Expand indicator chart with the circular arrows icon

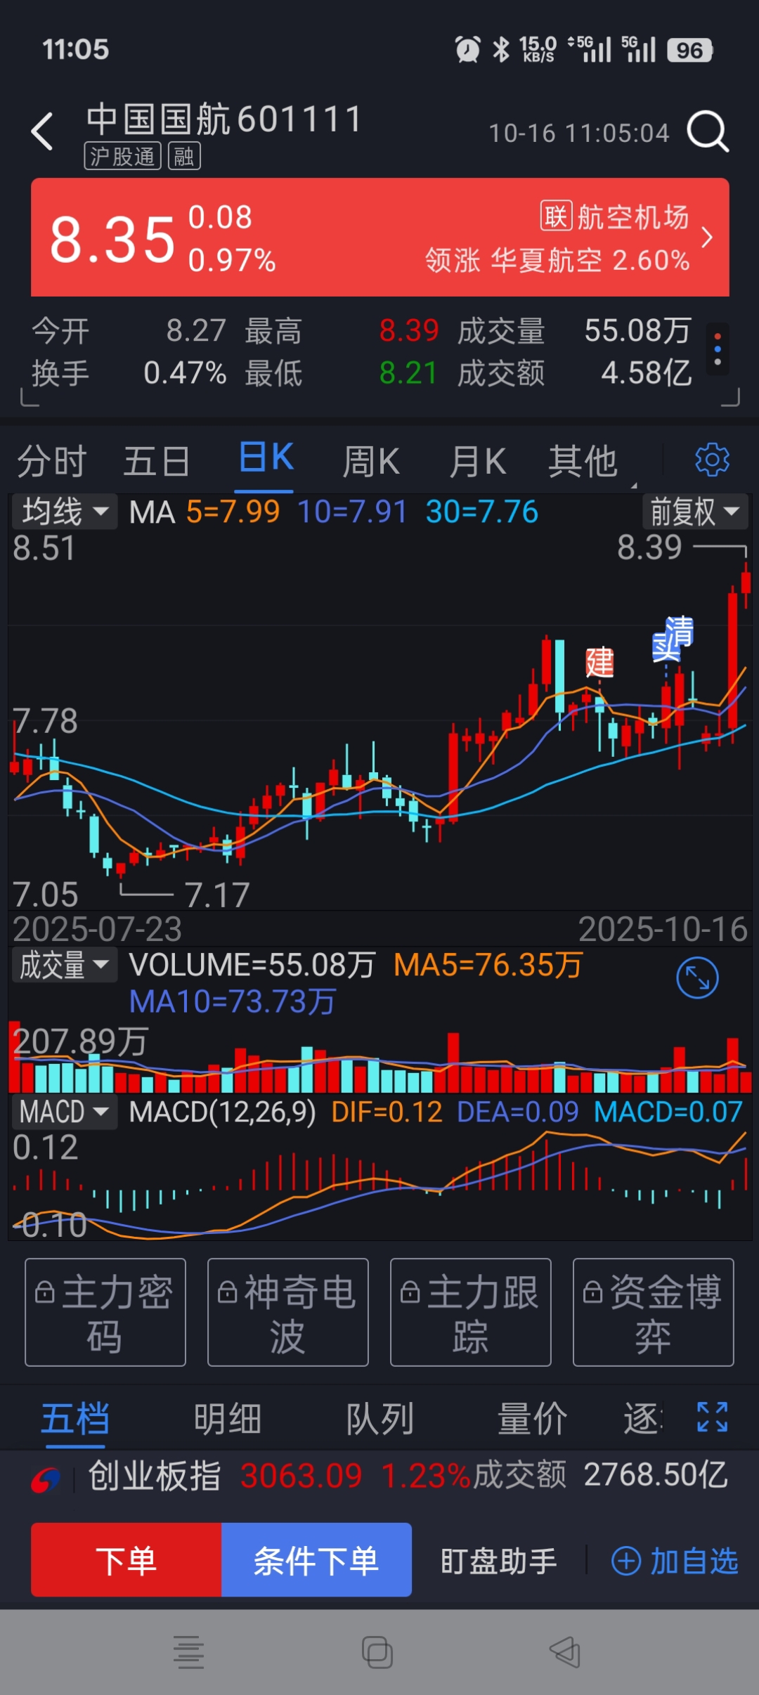(697, 978)
